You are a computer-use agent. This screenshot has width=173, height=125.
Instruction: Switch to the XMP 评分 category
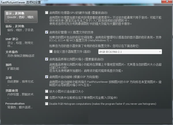coord(21,43)
